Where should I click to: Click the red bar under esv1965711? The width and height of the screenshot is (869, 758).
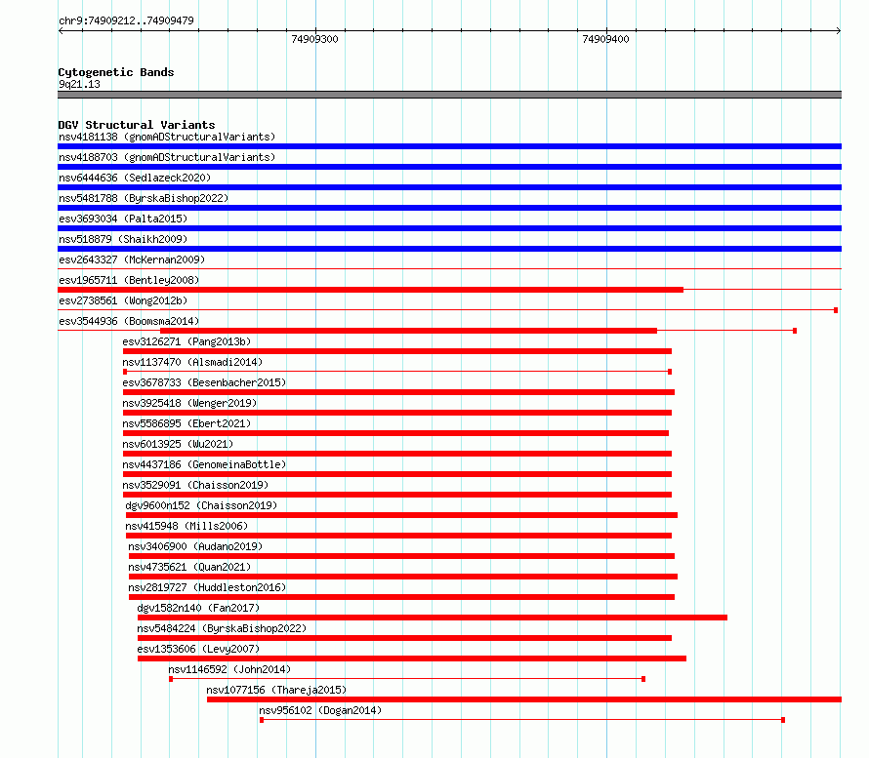coord(370,290)
